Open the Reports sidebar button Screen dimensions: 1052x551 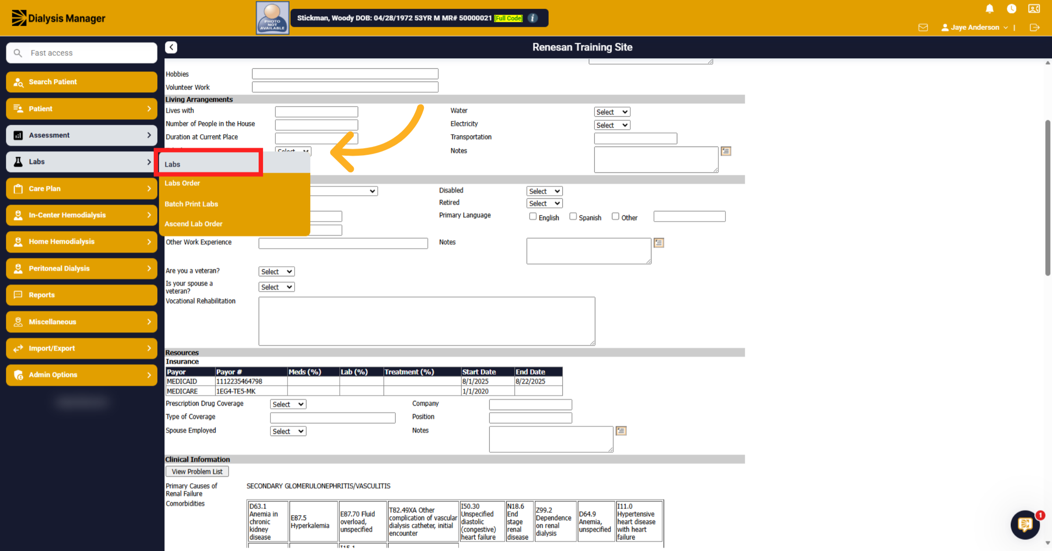82,295
